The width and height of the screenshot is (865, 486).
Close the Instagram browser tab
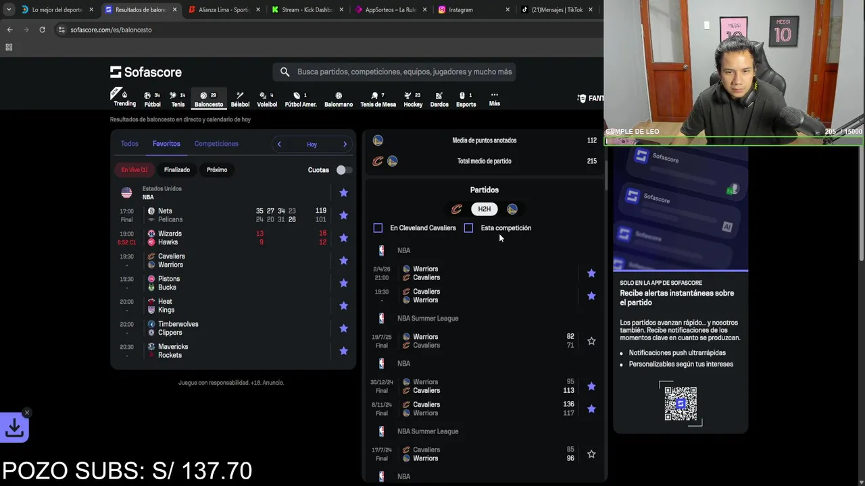pyautogui.click(x=508, y=10)
